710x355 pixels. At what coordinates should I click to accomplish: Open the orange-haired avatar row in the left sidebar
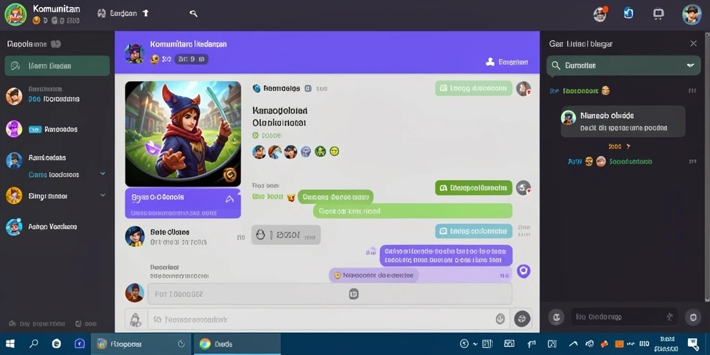(57, 94)
